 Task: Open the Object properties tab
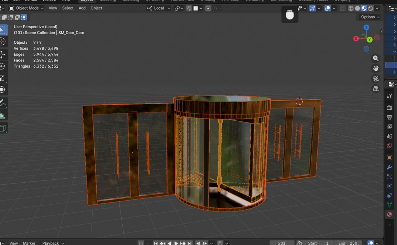click(390, 158)
